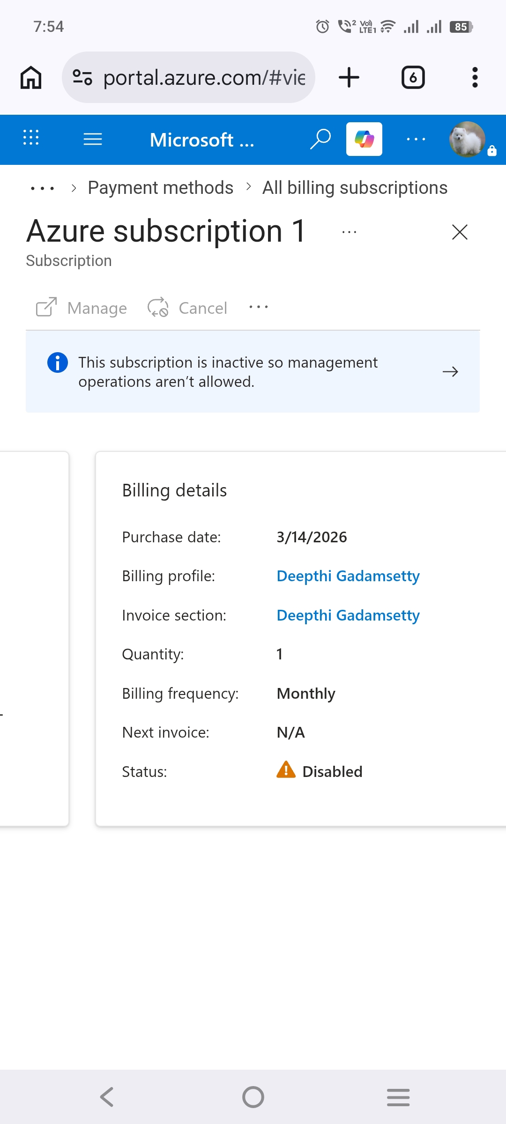Tap the browser home icon
The width and height of the screenshot is (506, 1124).
tap(31, 77)
